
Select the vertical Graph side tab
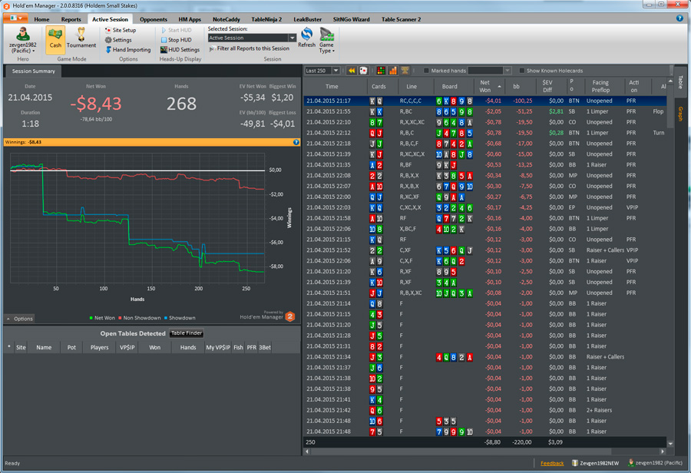[680, 114]
